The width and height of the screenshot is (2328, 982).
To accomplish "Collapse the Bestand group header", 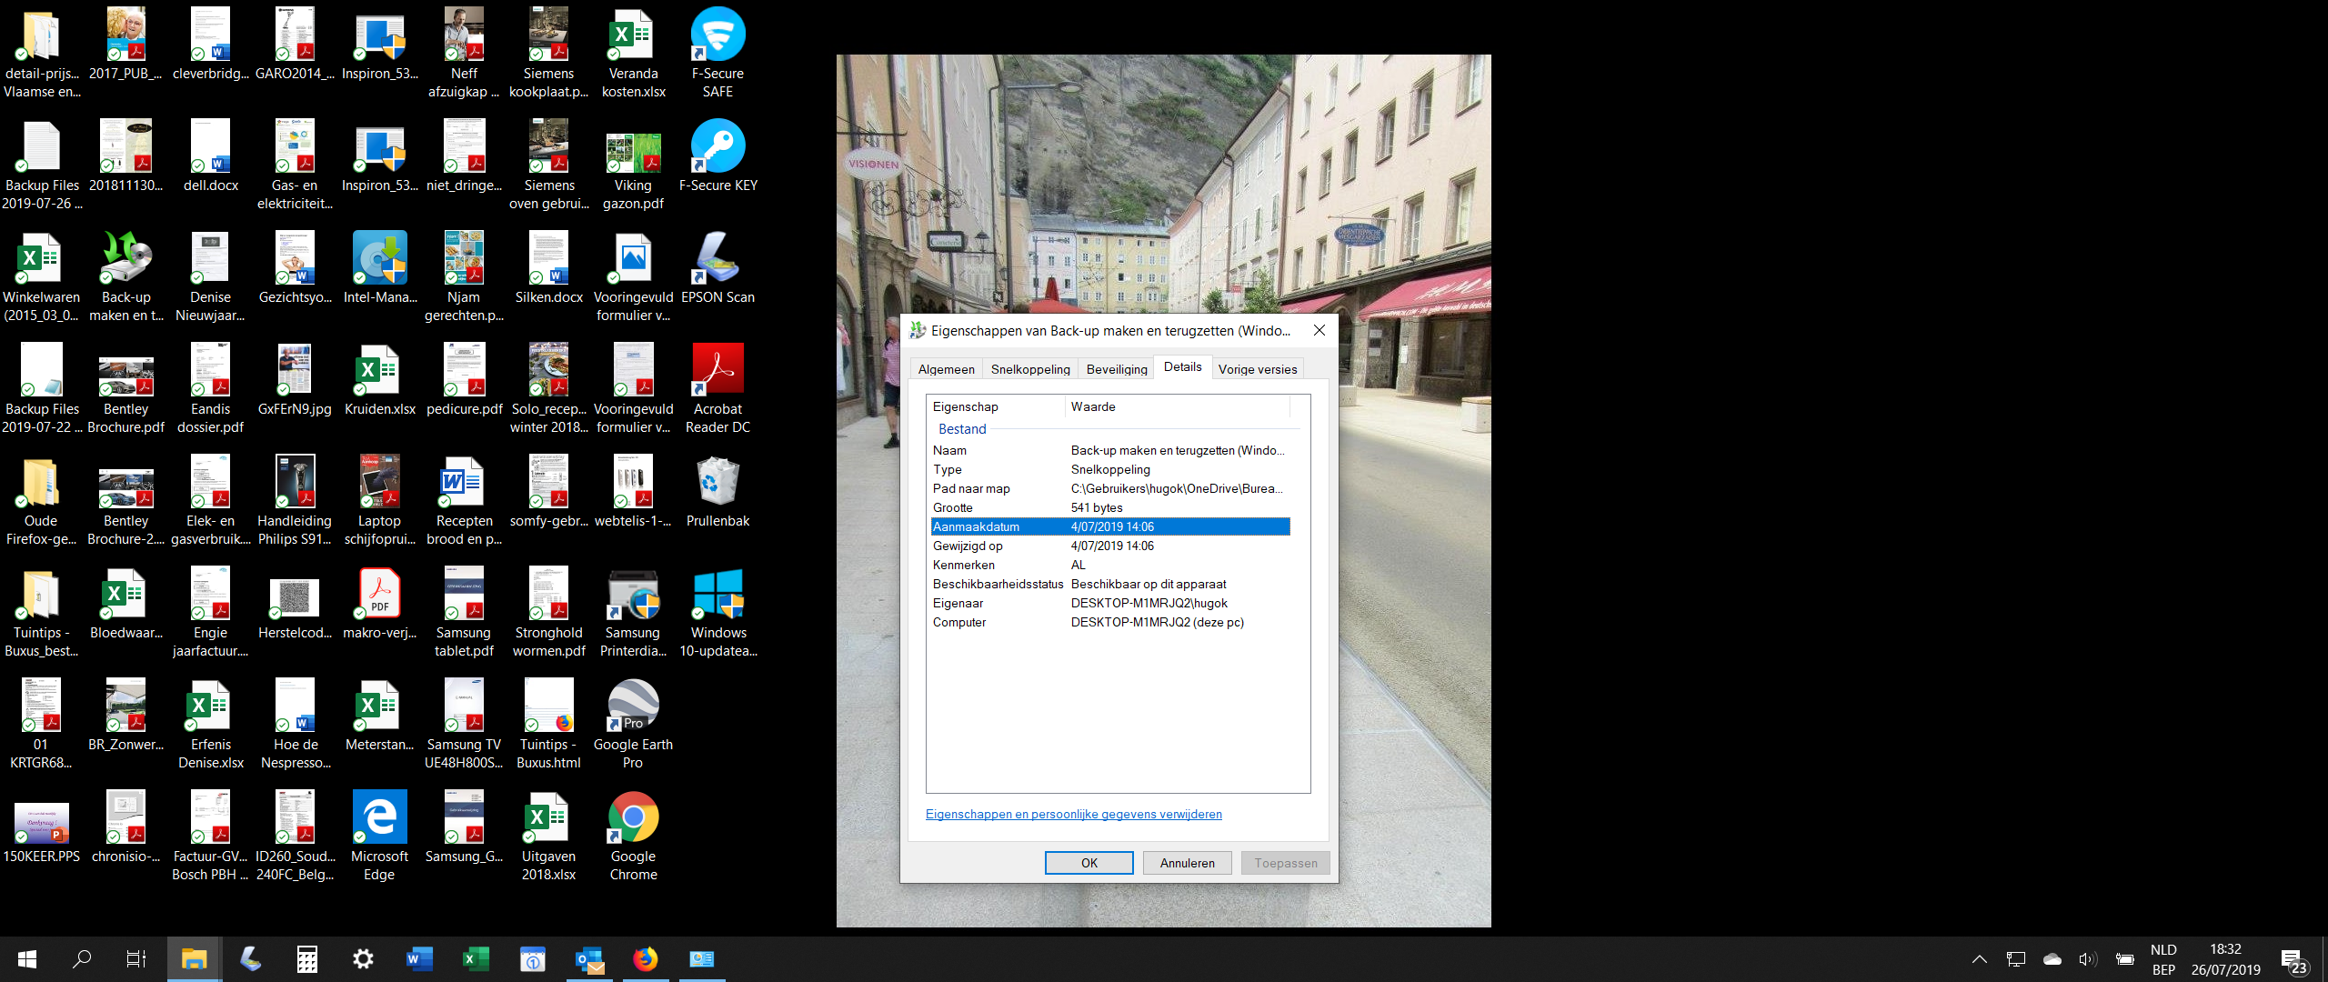I will [961, 429].
